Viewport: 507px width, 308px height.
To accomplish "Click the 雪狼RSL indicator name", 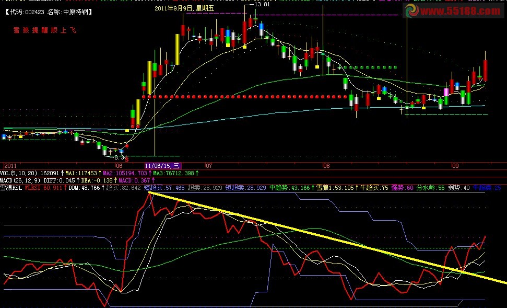I will click(11, 188).
